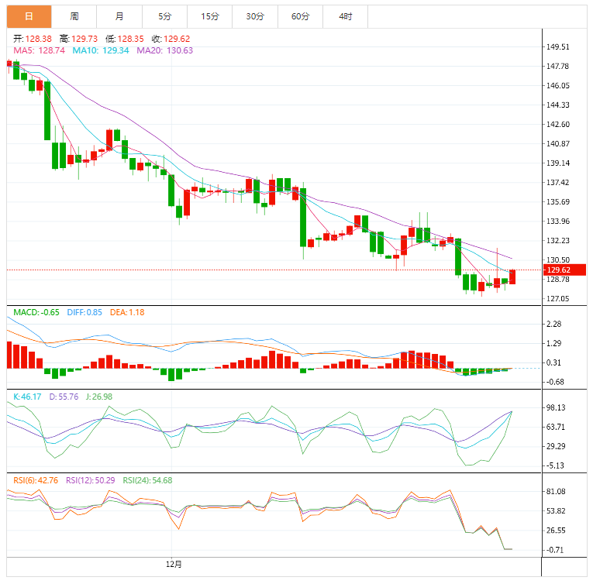Click the RSI(12): 50.29 label

pyautogui.click(x=91, y=480)
